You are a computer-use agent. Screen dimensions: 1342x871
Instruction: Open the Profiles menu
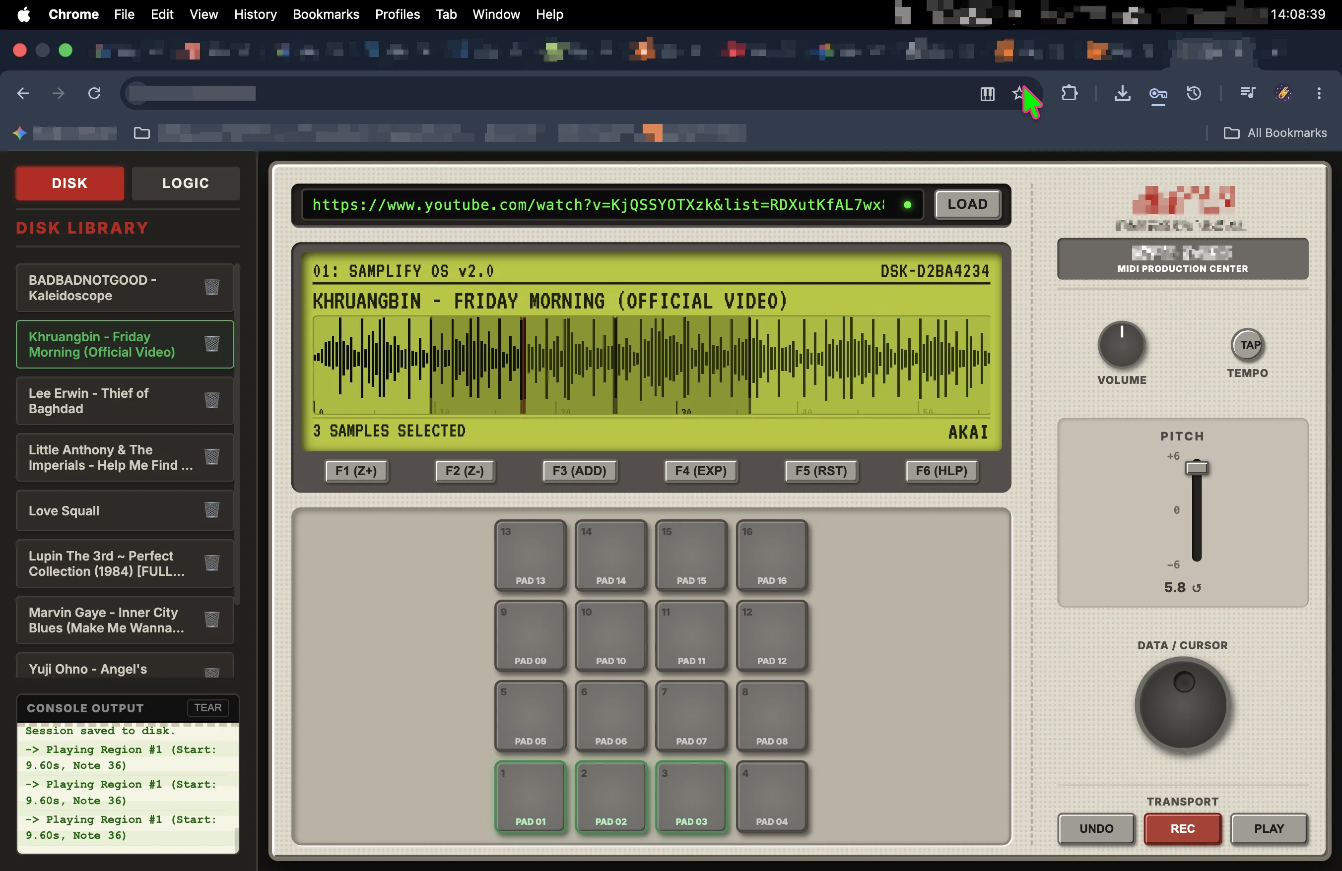tap(398, 14)
